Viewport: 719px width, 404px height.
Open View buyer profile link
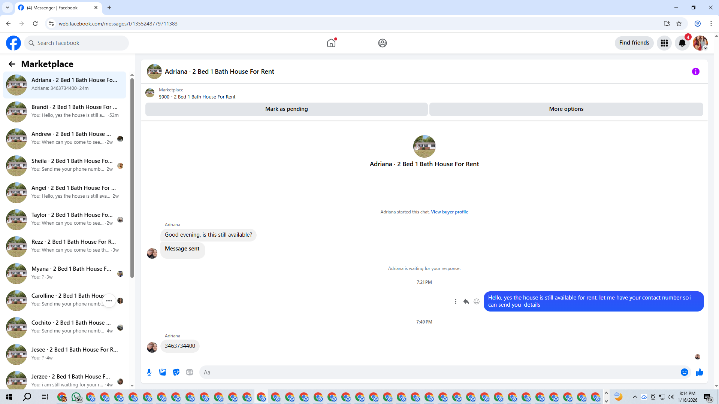point(449,212)
